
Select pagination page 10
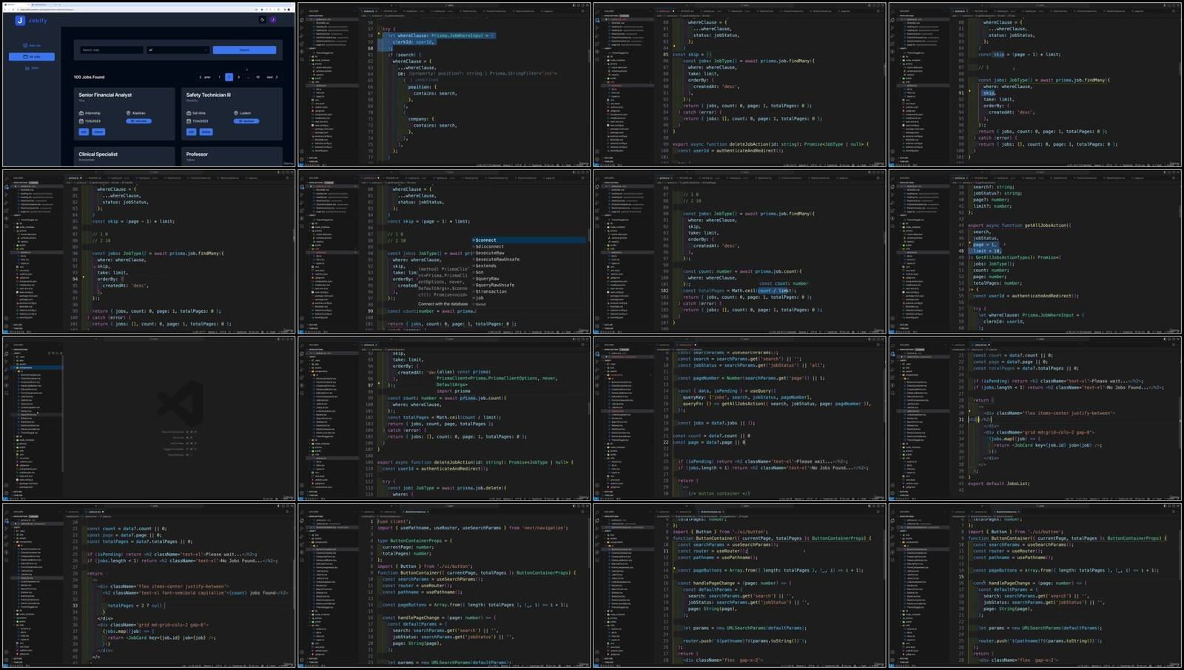[x=258, y=77]
